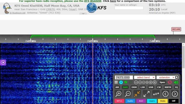Click the third minus frequency step button
The width and height of the screenshot is (185, 104).
(x=144, y=82)
